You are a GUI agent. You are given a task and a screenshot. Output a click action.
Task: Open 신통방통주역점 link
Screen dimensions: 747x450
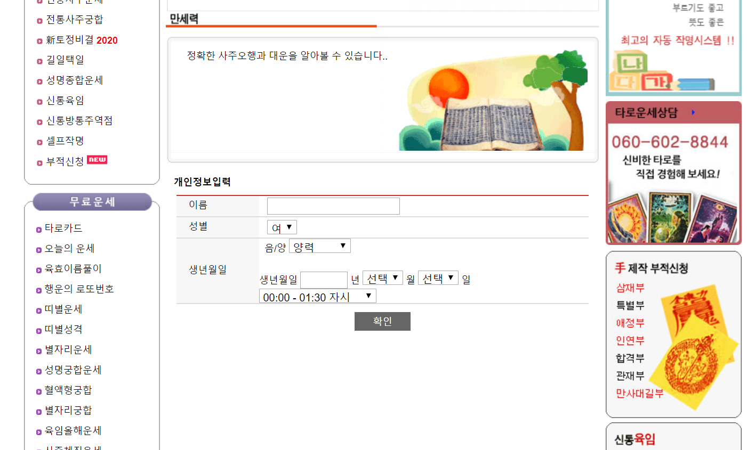[79, 121]
